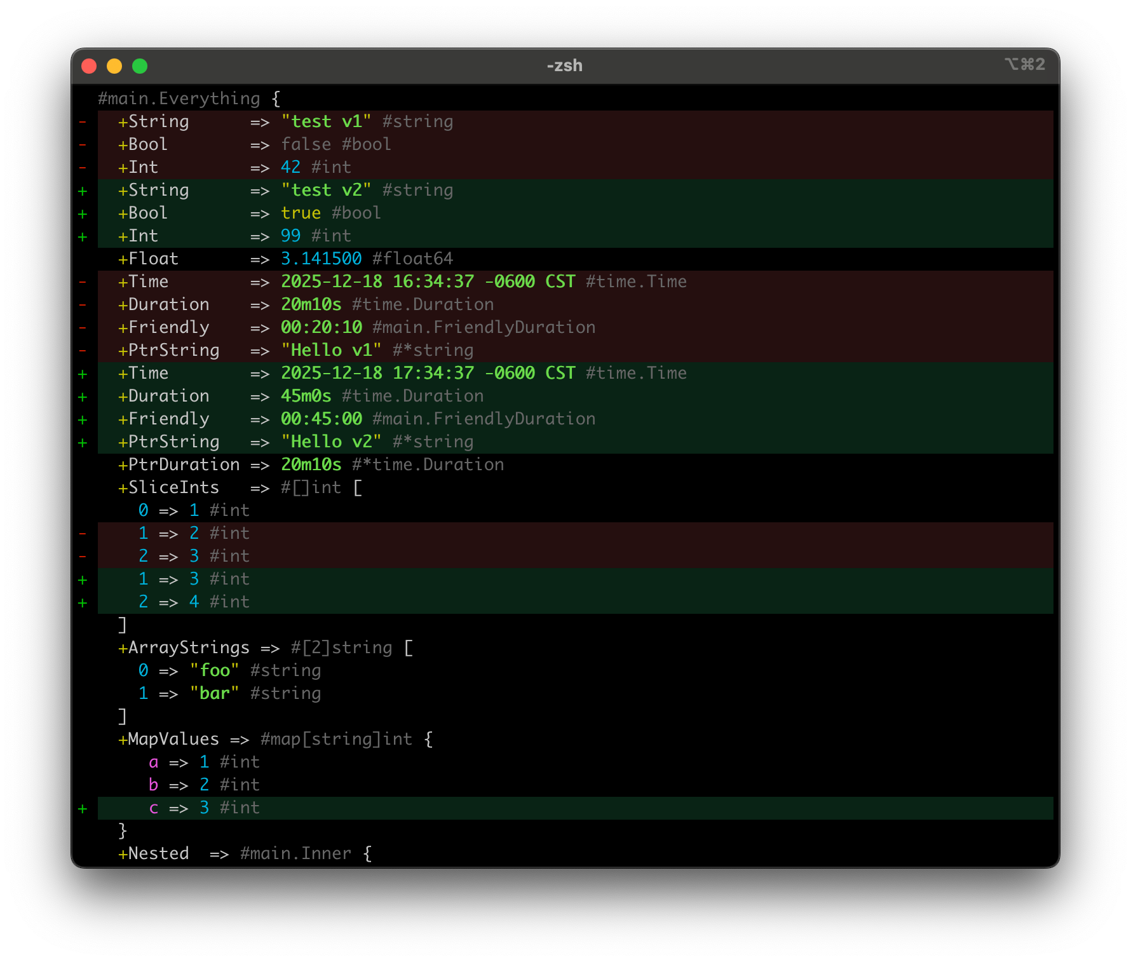Viewport: 1131px width, 962px height.
Task: Click the "+" icon beside ArrayStrings
Action: [123, 647]
